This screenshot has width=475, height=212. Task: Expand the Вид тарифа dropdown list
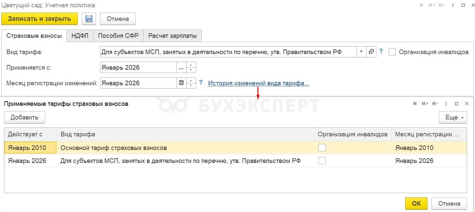(361, 52)
